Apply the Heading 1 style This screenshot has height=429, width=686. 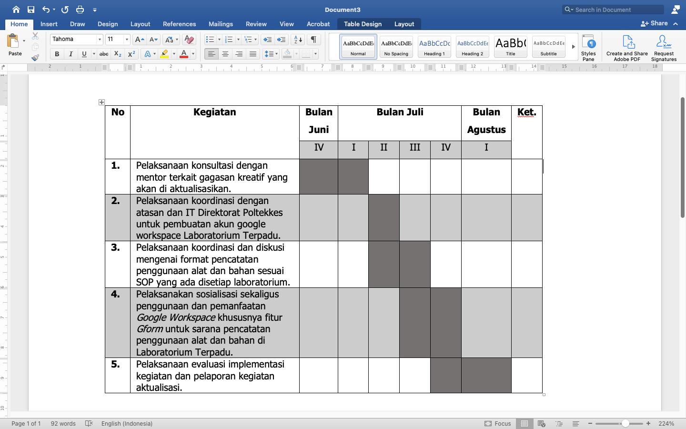pos(434,46)
